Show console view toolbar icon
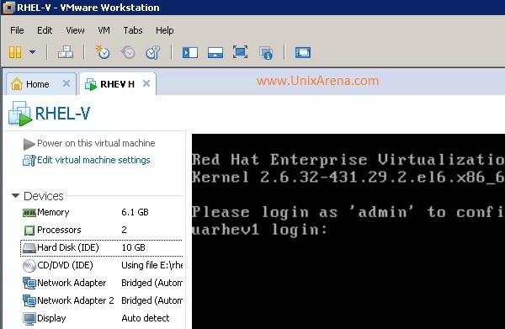505x329 pixels. point(303,52)
